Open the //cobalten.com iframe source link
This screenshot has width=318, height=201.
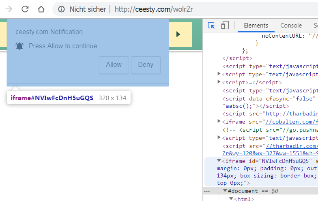click(x=292, y=122)
